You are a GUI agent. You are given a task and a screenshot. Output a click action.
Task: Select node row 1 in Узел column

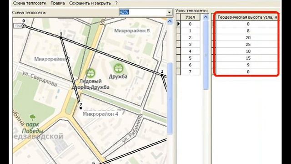[190, 31]
